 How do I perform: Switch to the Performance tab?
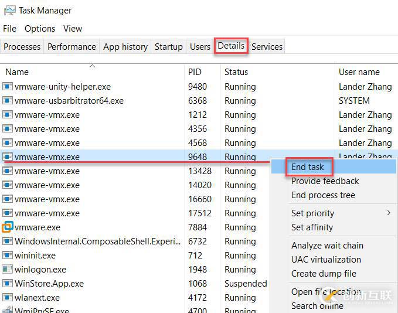click(x=72, y=47)
